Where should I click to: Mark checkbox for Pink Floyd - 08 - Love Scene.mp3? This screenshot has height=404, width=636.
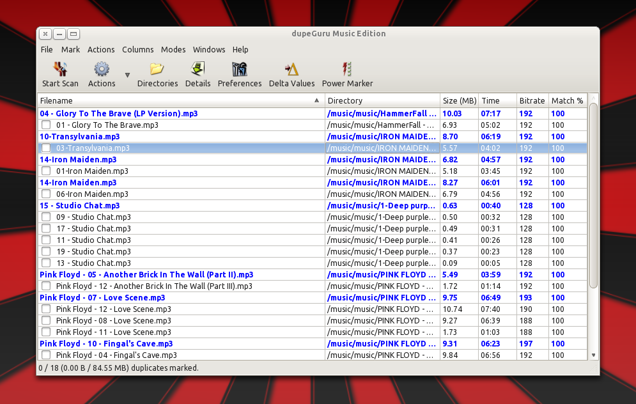pos(46,320)
